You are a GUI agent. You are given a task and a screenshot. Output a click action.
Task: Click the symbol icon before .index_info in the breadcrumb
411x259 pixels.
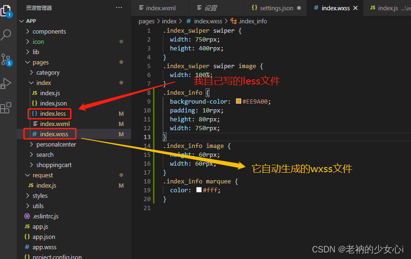234,21
